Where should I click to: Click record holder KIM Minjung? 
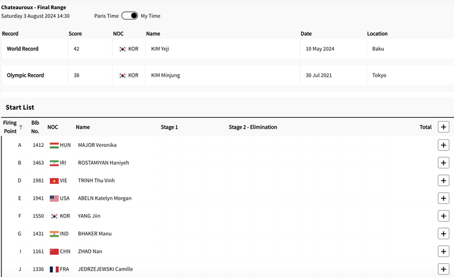coord(165,75)
